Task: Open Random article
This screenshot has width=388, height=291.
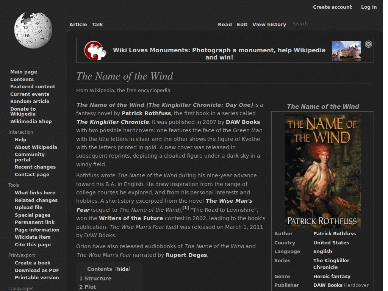Action: click(x=30, y=101)
